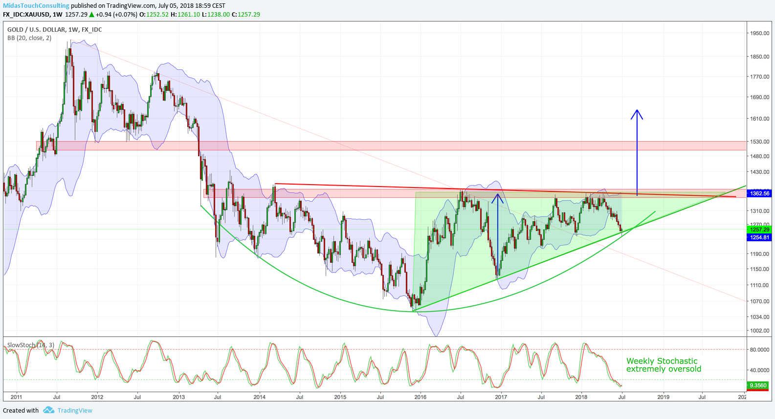Click the 1770.00 price axis label

pos(759,77)
